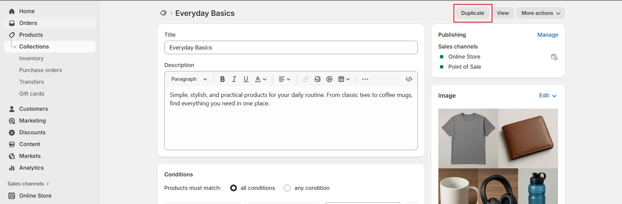Viewport: 622px width, 204px height.
Task: Click the Duplicate button
Action: [x=472, y=13]
